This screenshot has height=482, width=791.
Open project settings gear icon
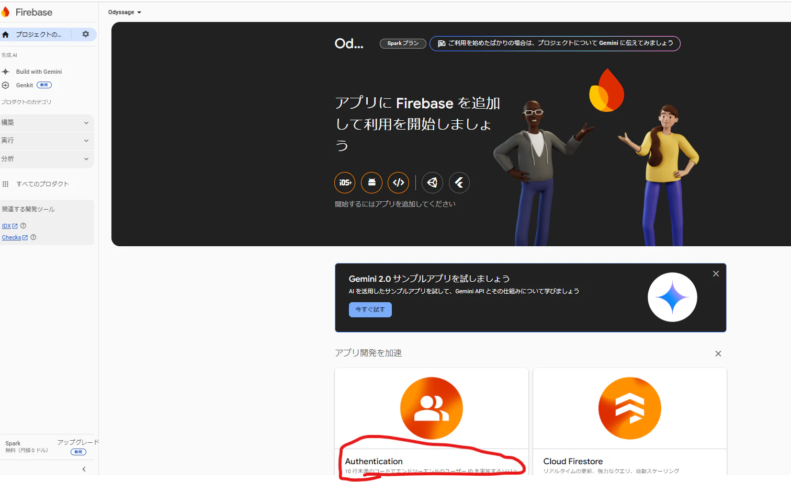click(x=86, y=34)
